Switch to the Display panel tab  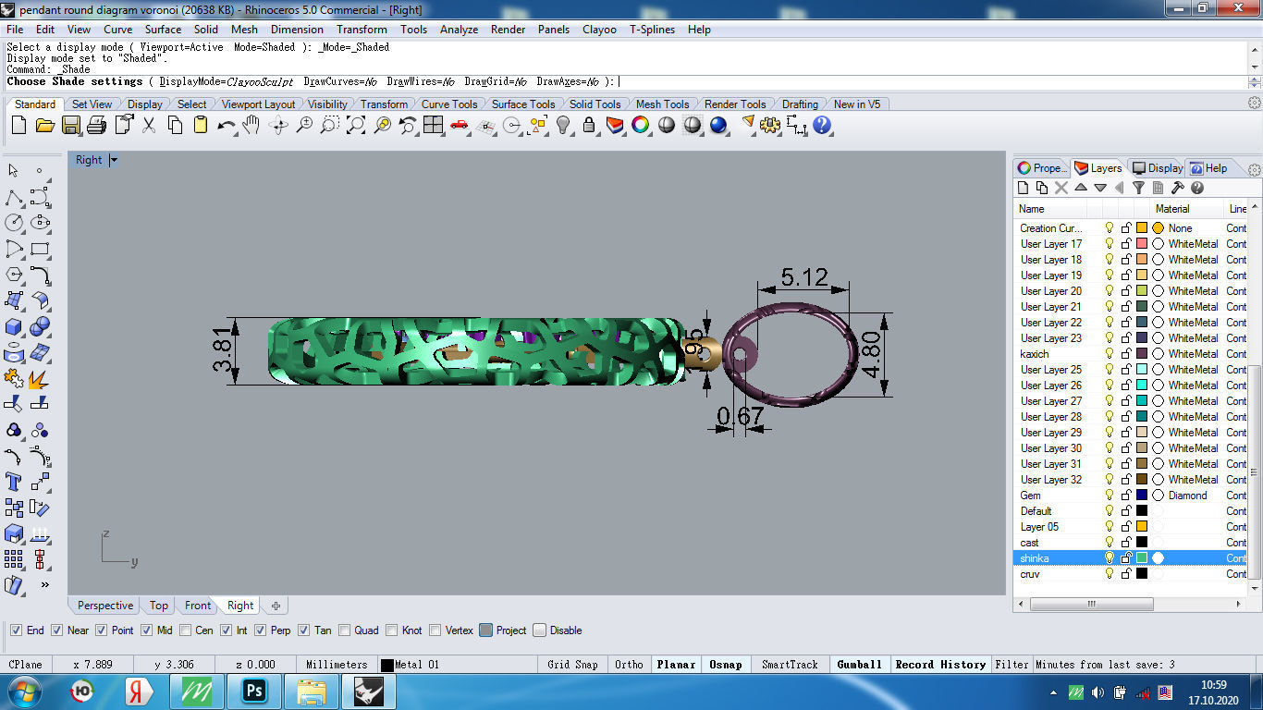[x=1158, y=168]
